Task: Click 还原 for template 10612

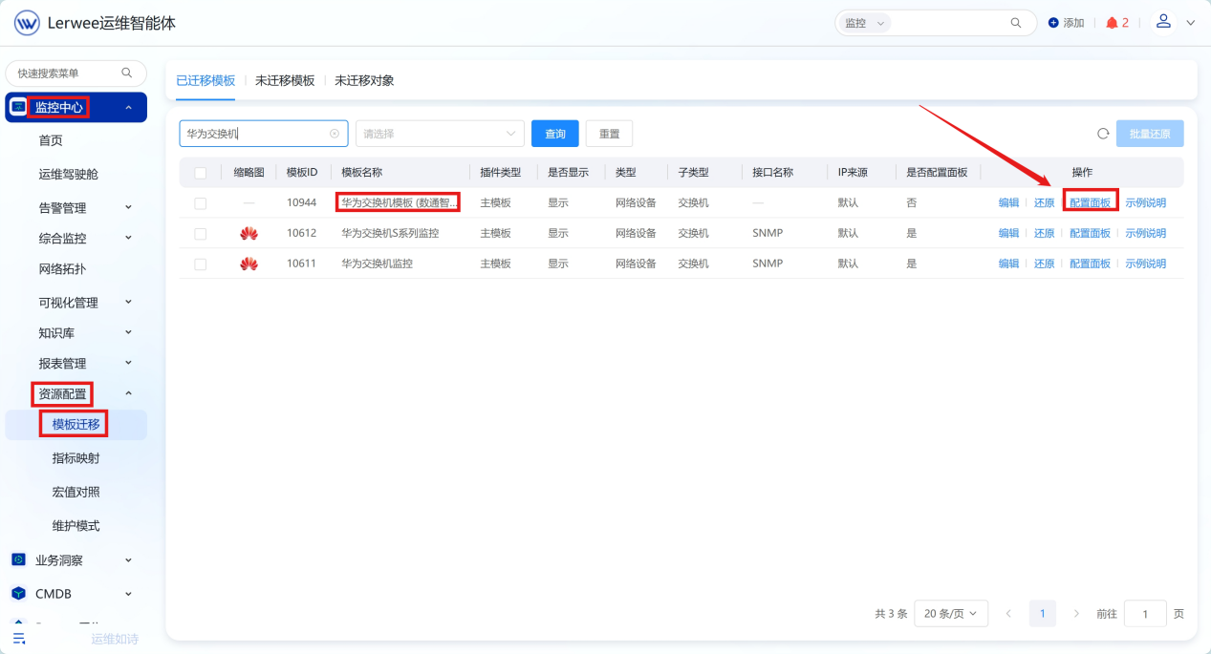Action: click(1044, 234)
